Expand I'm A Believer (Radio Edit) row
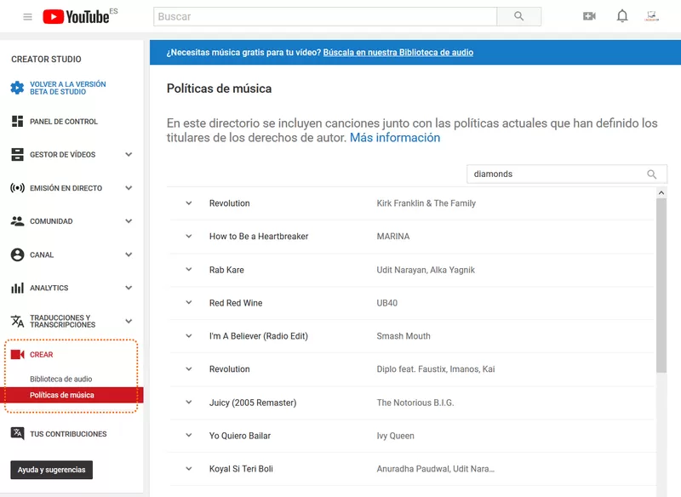The width and height of the screenshot is (681, 497). tap(189, 336)
